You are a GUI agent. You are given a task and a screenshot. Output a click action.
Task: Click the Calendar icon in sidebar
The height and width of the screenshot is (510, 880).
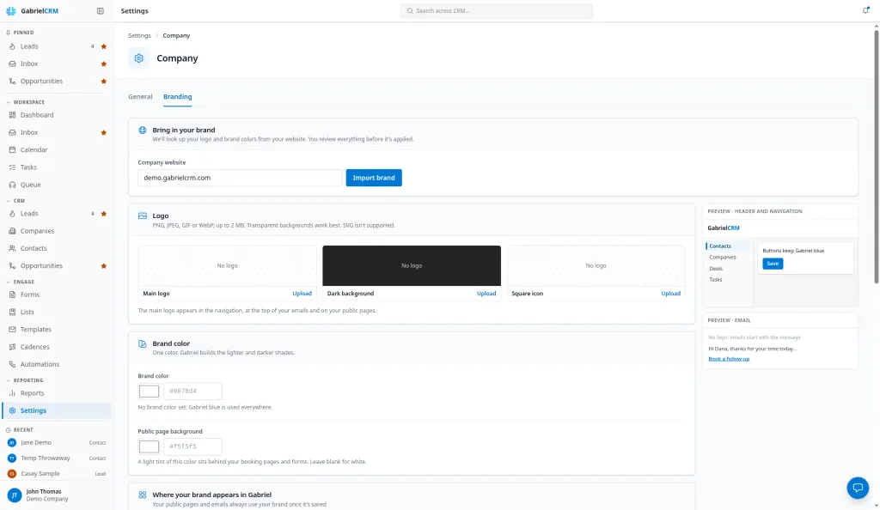coord(12,149)
